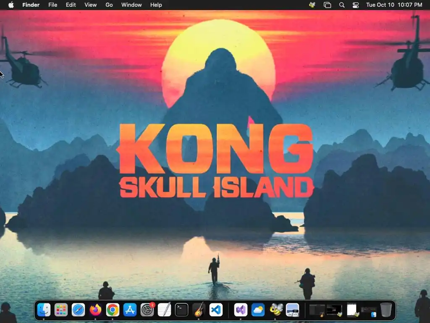Restore minimized GarageBand window in the Dock
Screen dimensions: 430x323
tap(317, 310)
